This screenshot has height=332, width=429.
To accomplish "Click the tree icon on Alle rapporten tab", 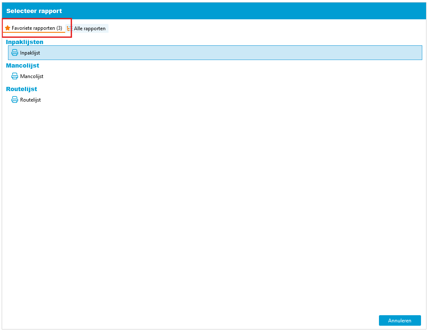I will click(69, 28).
